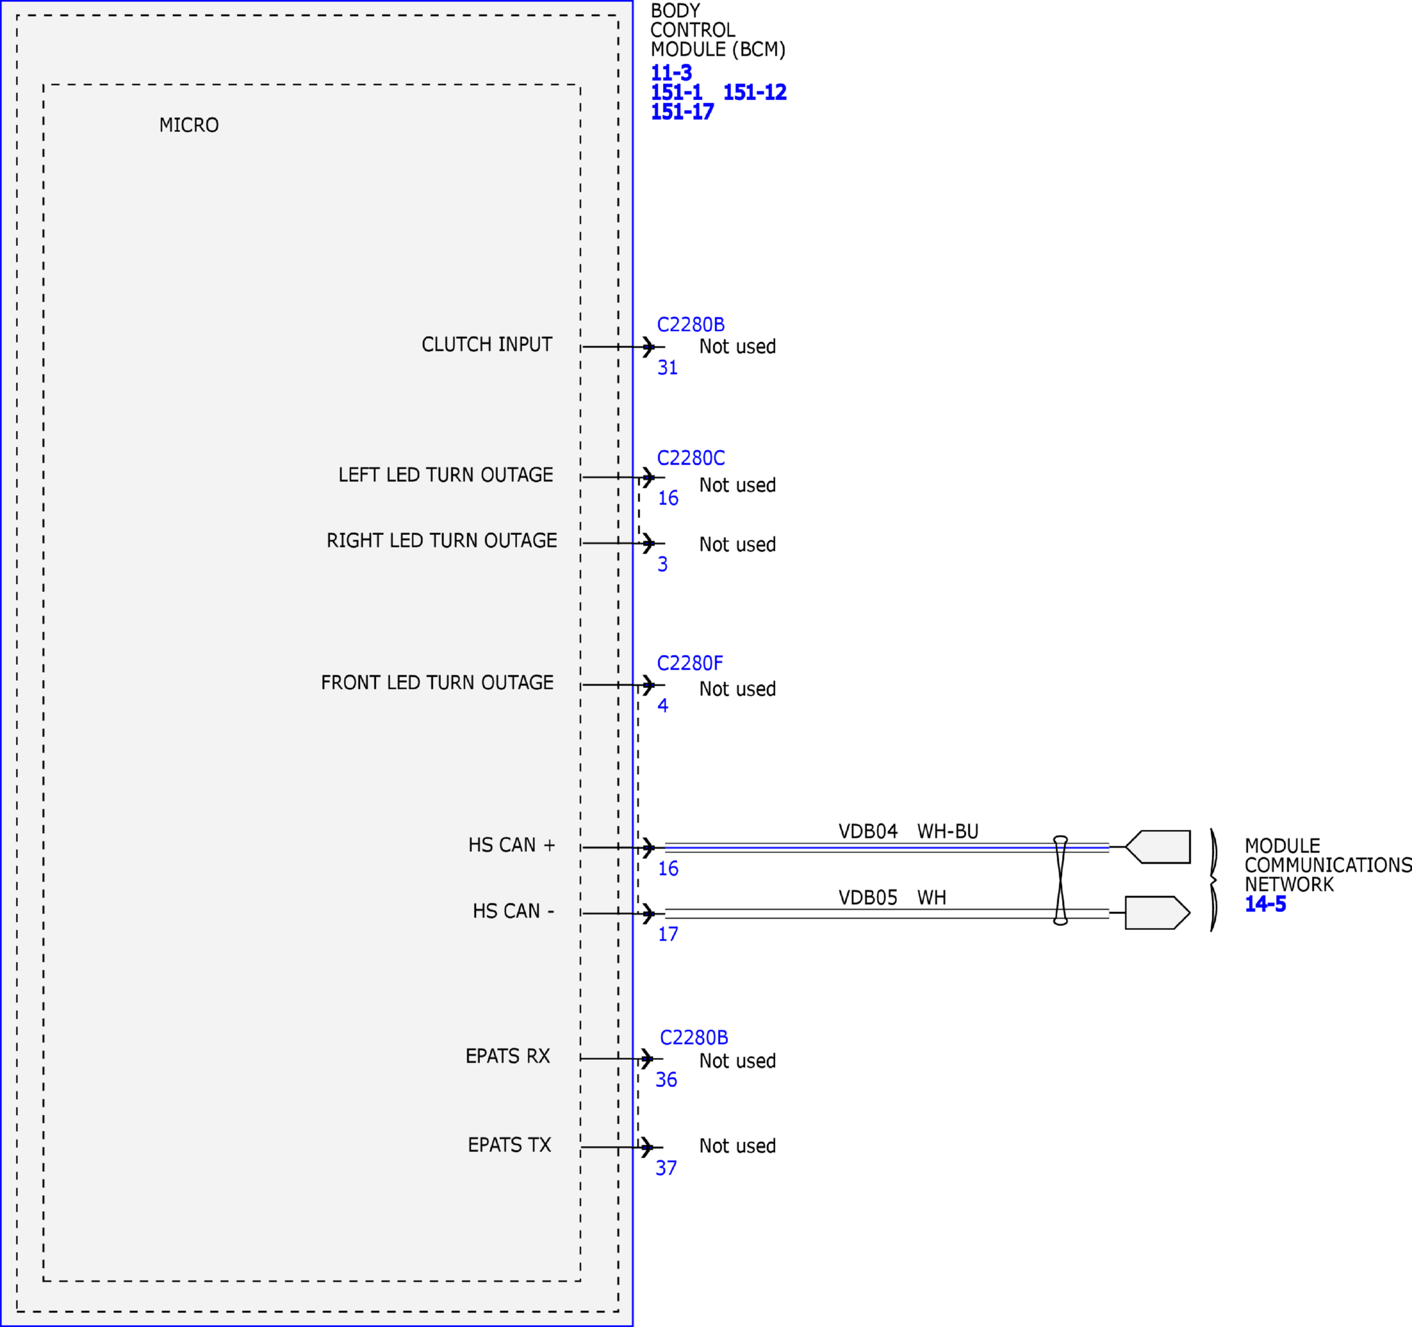The width and height of the screenshot is (1412, 1327).
Task: Follow the 151-12 page reference link
Action: tap(754, 92)
